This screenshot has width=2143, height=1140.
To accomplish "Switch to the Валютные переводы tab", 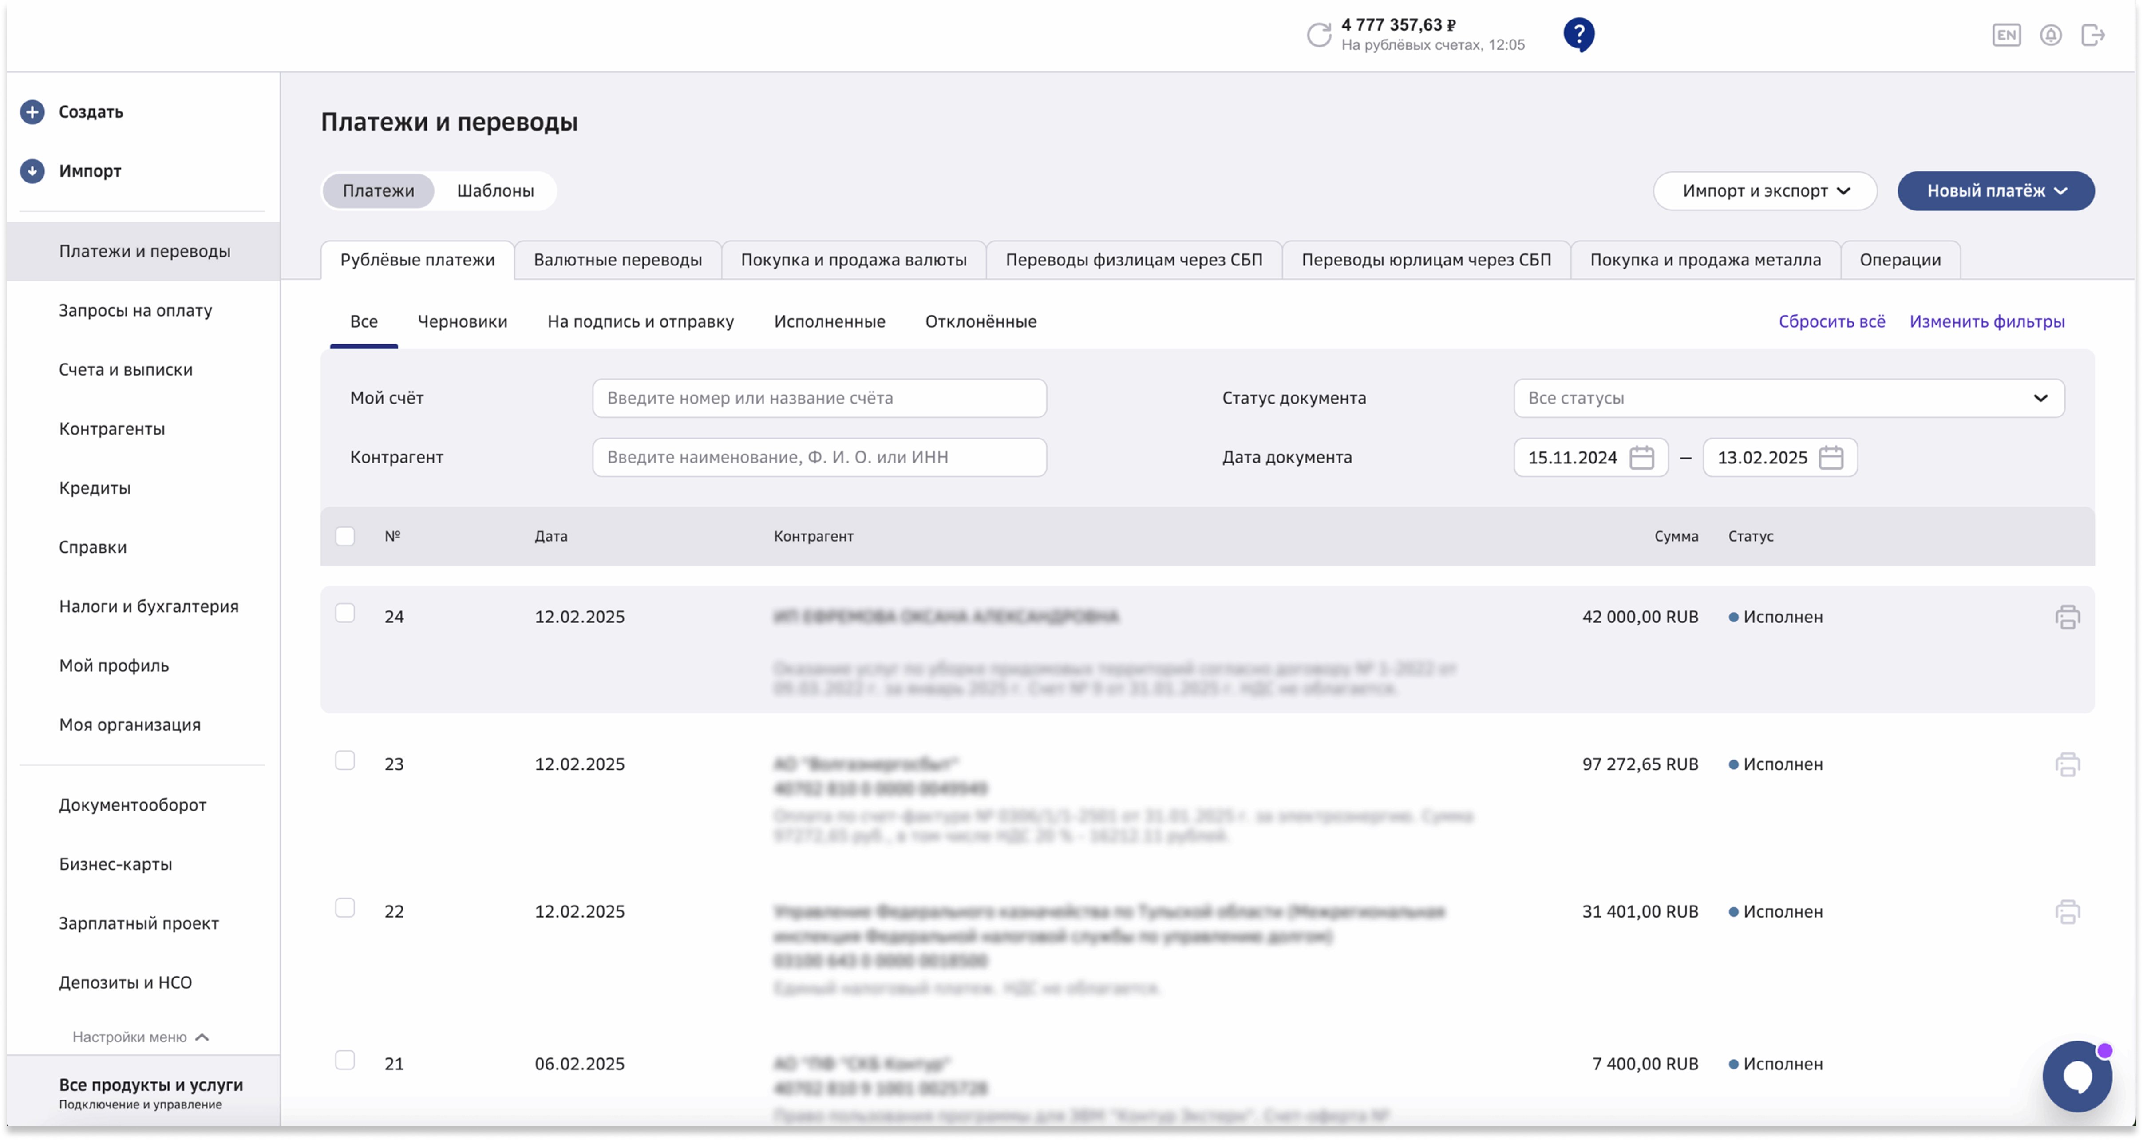I will click(617, 261).
